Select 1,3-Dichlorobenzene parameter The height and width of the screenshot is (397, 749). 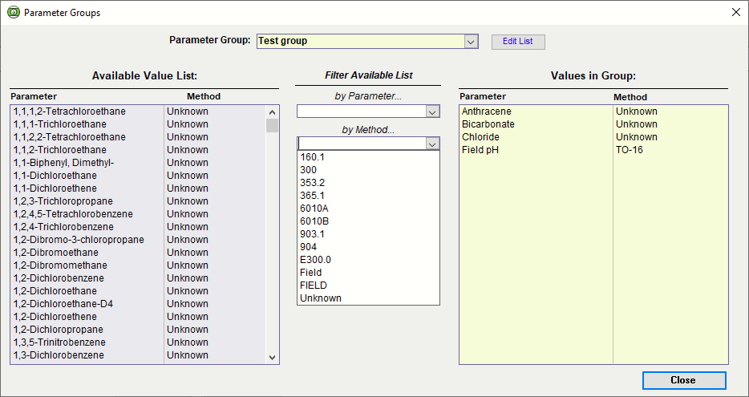pos(138,356)
